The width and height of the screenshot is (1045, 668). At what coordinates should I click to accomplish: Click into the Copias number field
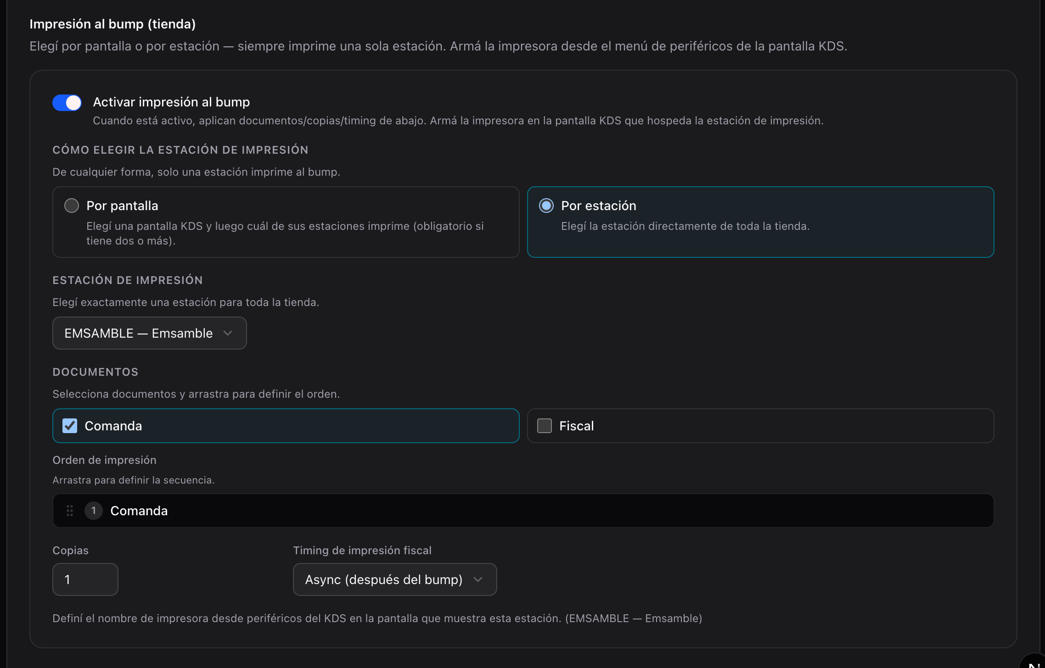point(85,579)
